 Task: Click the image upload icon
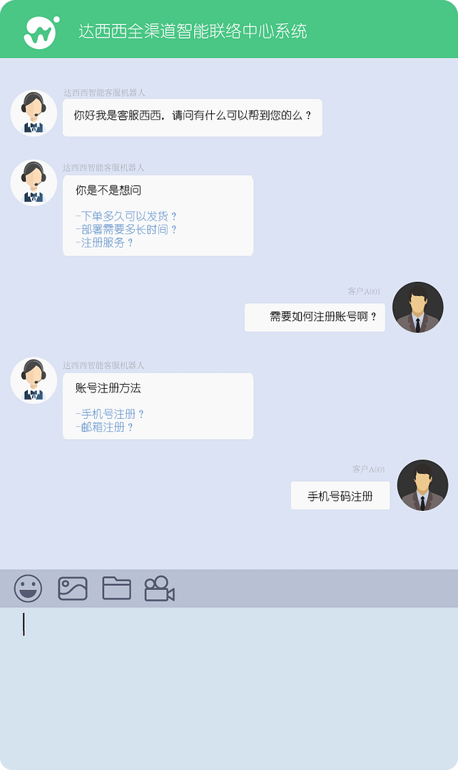click(x=73, y=588)
